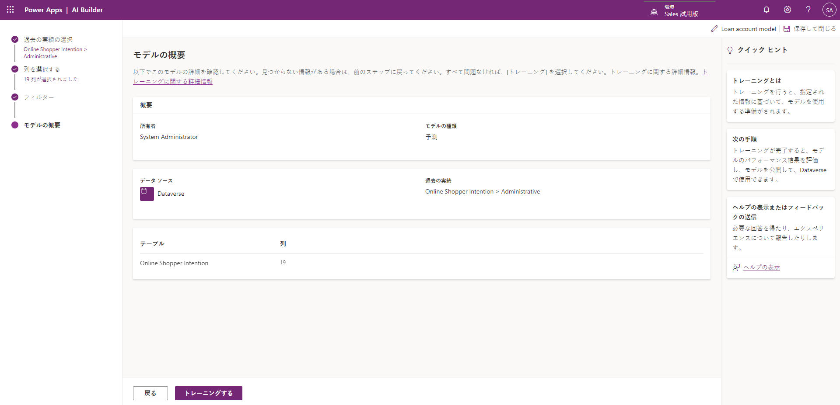The height and width of the screenshot is (405, 840).
Task: Go to 過去の実績の選択 step
Action: 48,40
